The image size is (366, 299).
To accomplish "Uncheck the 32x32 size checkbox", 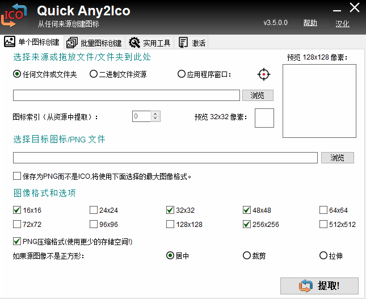I will pyautogui.click(x=170, y=210).
